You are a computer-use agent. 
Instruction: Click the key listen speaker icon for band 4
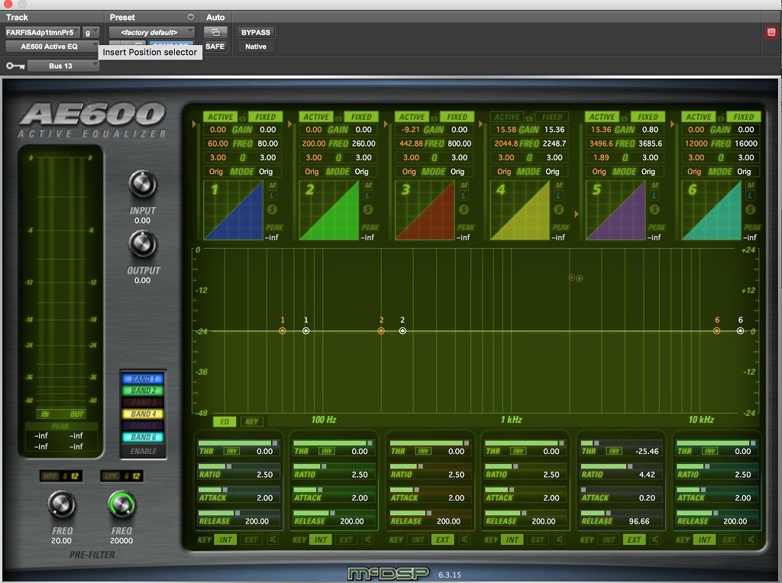560,540
